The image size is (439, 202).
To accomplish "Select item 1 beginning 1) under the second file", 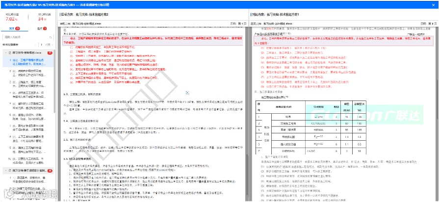I will pyautogui.click(x=27, y=179).
